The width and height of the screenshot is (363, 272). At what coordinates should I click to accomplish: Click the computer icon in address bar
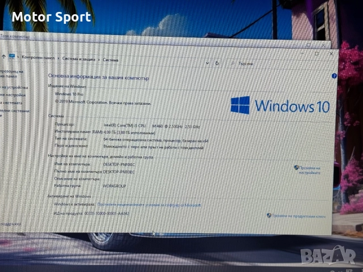coord(12,57)
